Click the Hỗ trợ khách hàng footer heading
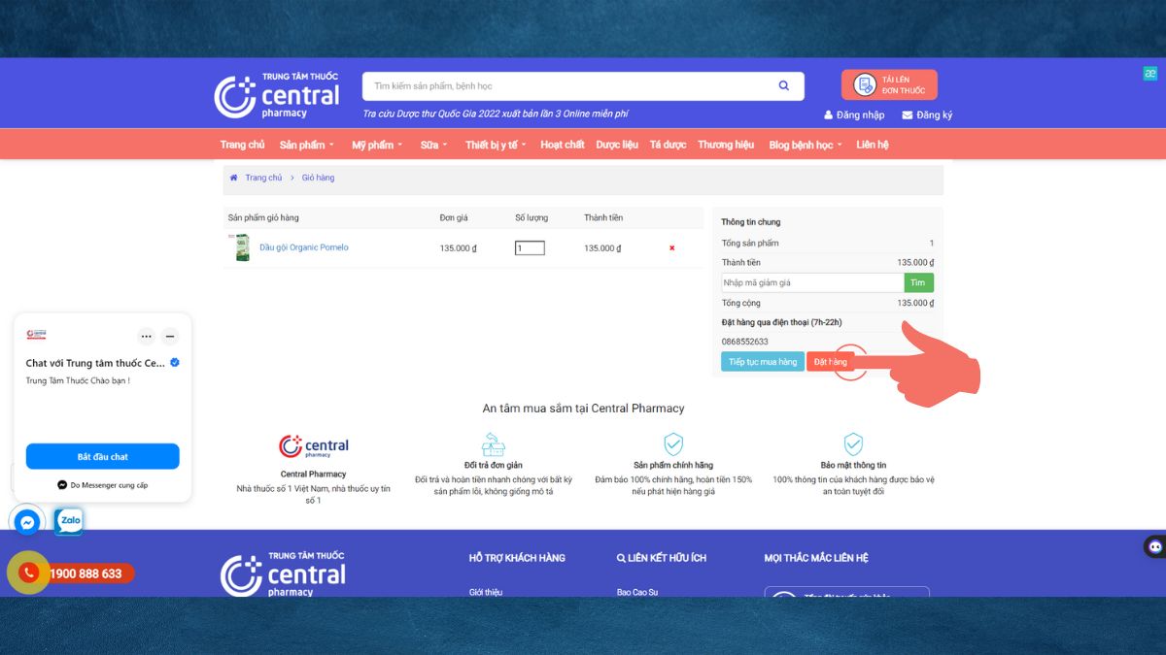Screen dimensions: 1166x655 click(517, 558)
